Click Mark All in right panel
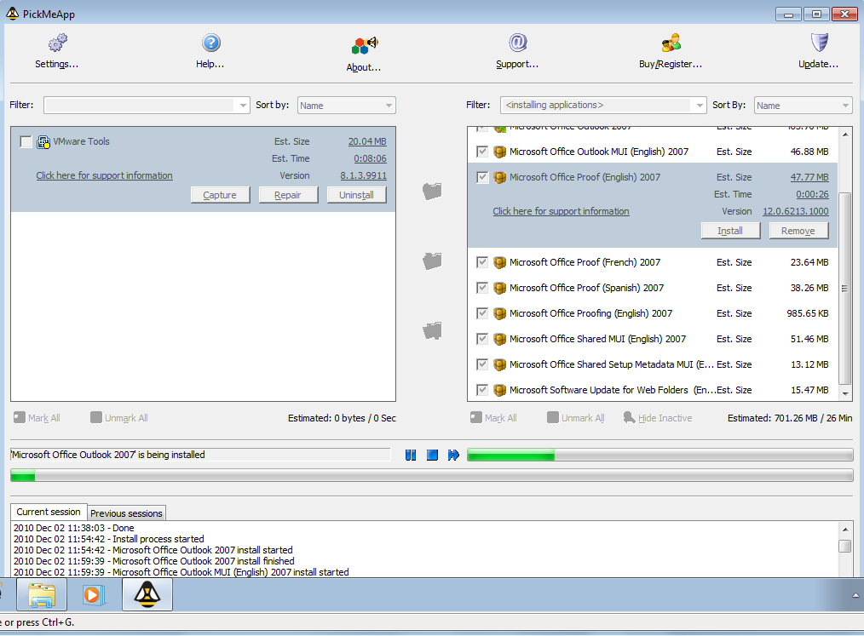This screenshot has width=864, height=636. click(493, 418)
